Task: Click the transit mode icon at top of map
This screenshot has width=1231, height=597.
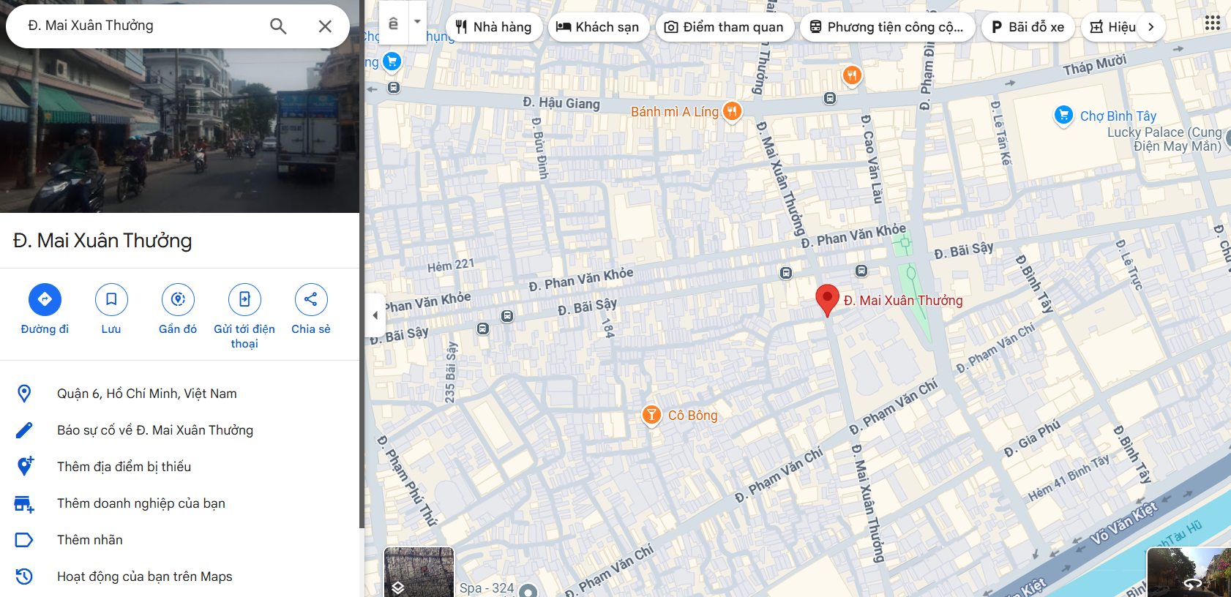Action: click(x=394, y=23)
